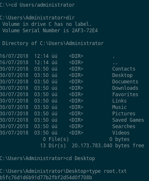Click the Searches directory name

(124, 126)
